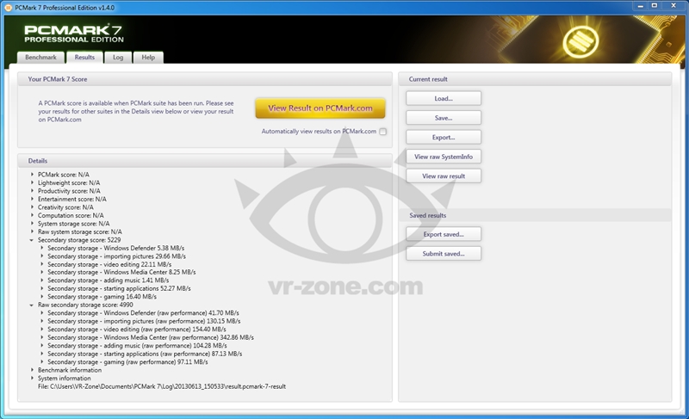The width and height of the screenshot is (689, 419).
Task: Select starting applications 52.27 MB/s text
Action: pyautogui.click(x=119, y=288)
